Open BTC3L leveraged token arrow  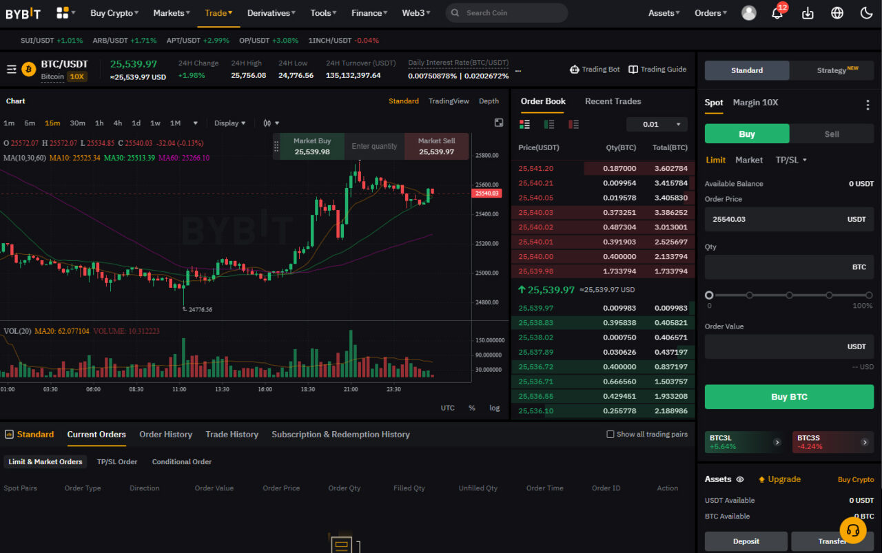point(777,442)
